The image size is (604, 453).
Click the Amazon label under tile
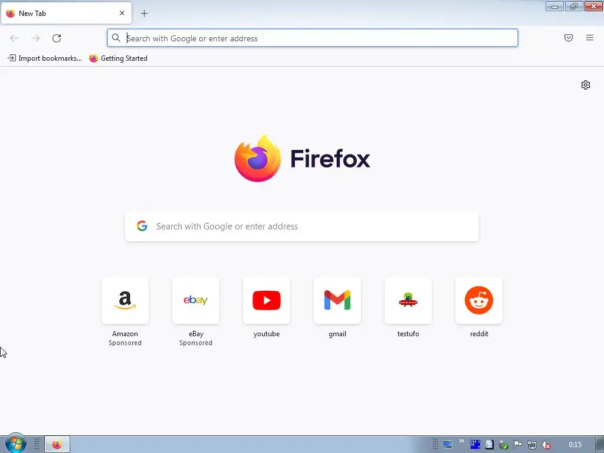tap(125, 334)
